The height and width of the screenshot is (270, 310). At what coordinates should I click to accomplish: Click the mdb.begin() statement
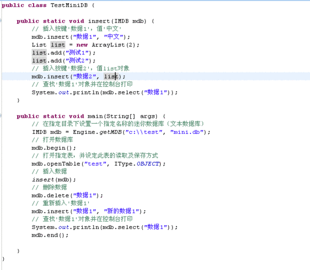(x=54, y=148)
